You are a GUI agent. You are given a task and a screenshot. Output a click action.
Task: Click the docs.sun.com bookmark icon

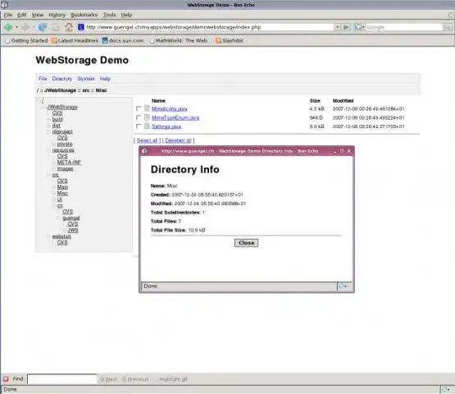[105, 41]
